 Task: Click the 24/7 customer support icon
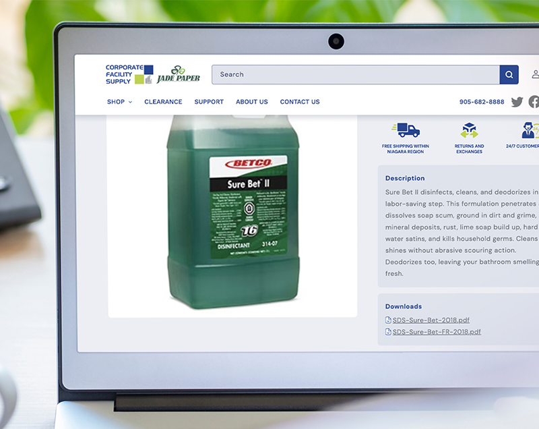[x=530, y=130]
